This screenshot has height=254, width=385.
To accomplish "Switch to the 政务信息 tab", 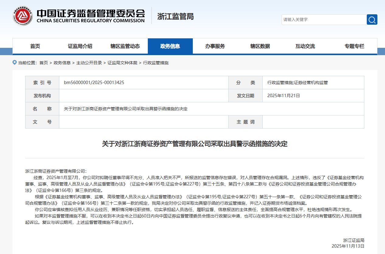I will pyautogui.click(x=170, y=46).
